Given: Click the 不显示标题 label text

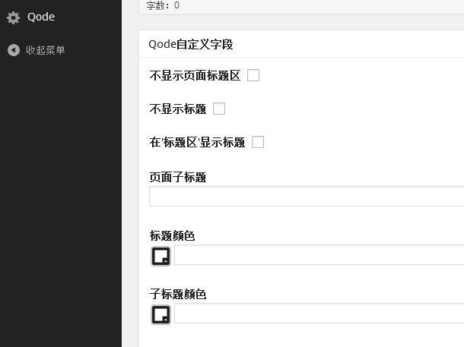Looking at the screenshot, I should [x=178, y=109].
